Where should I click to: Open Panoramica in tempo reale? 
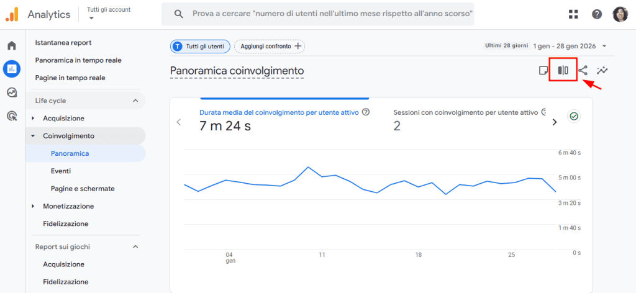[78, 60]
